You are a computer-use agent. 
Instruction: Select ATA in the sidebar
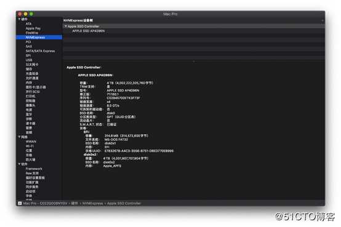point(28,24)
